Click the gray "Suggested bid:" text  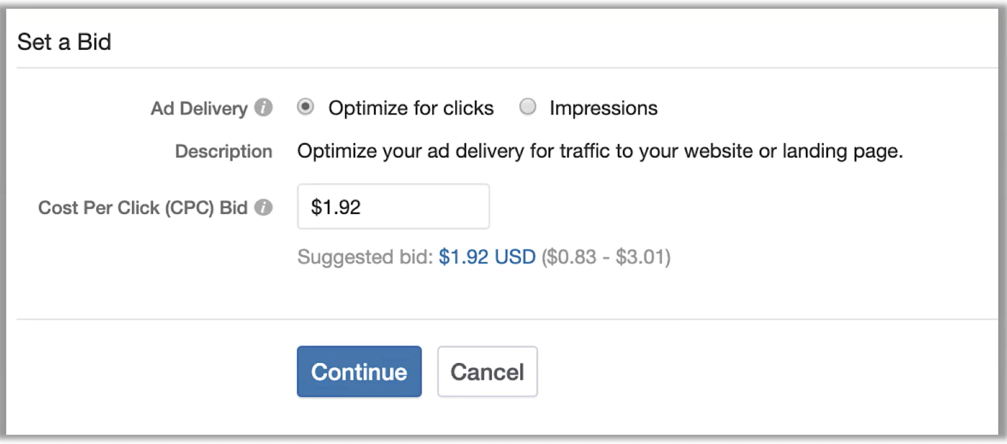click(x=366, y=257)
